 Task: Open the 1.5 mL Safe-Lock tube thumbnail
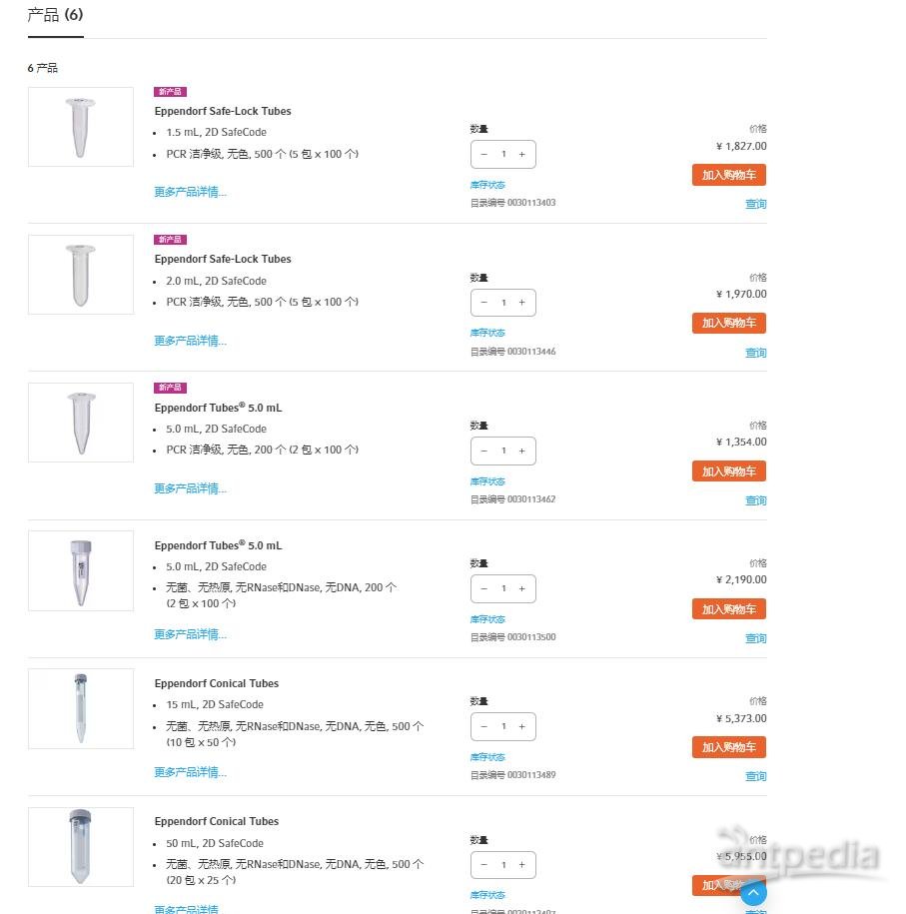click(x=81, y=127)
